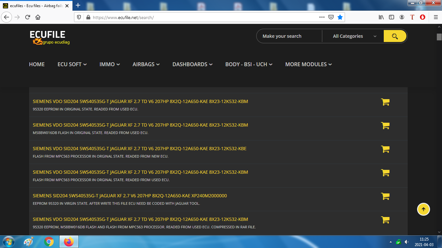Go to the HOME menu item
The height and width of the screenshot is (248, 442).
[x=37, y=64]
